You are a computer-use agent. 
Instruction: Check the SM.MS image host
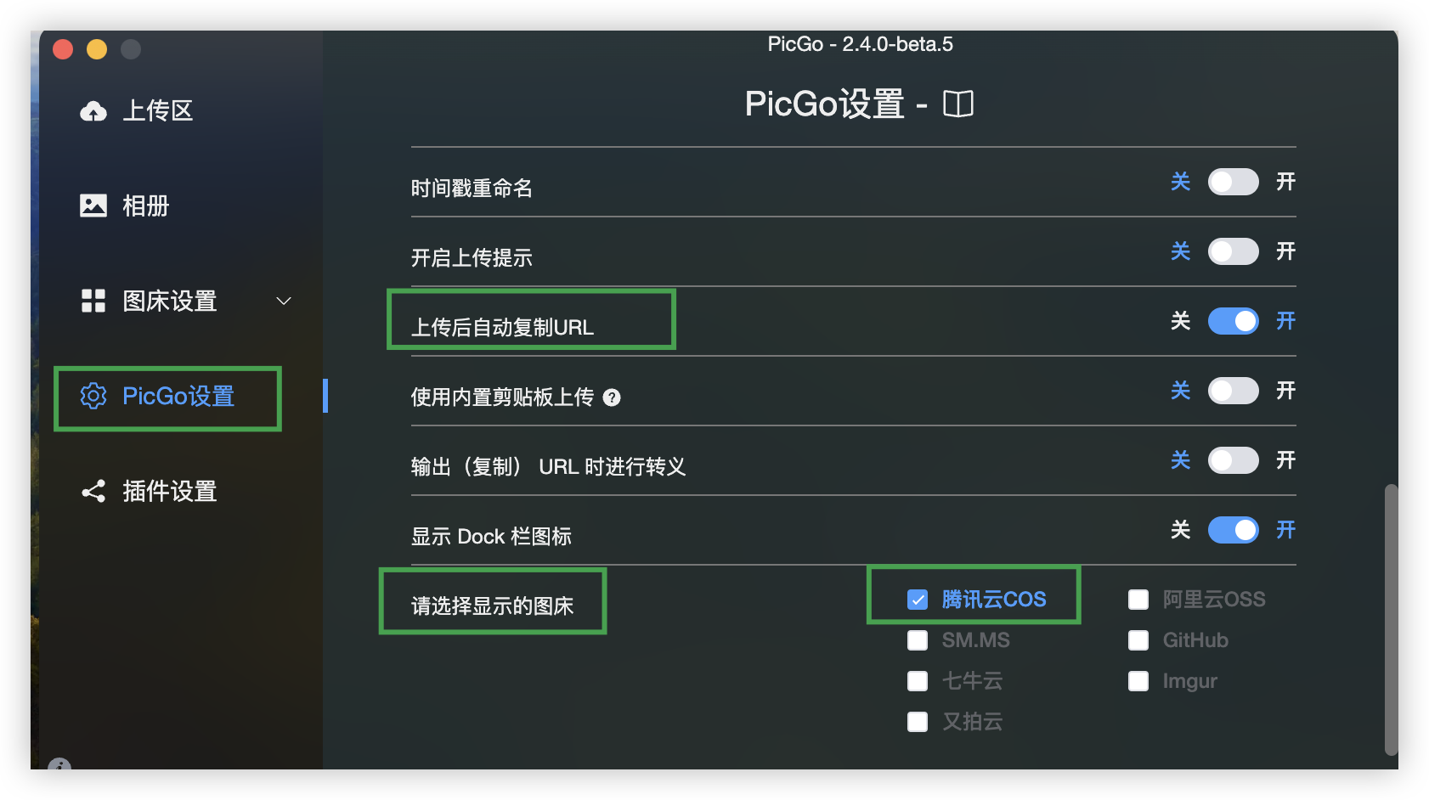(x=918, y=640)
